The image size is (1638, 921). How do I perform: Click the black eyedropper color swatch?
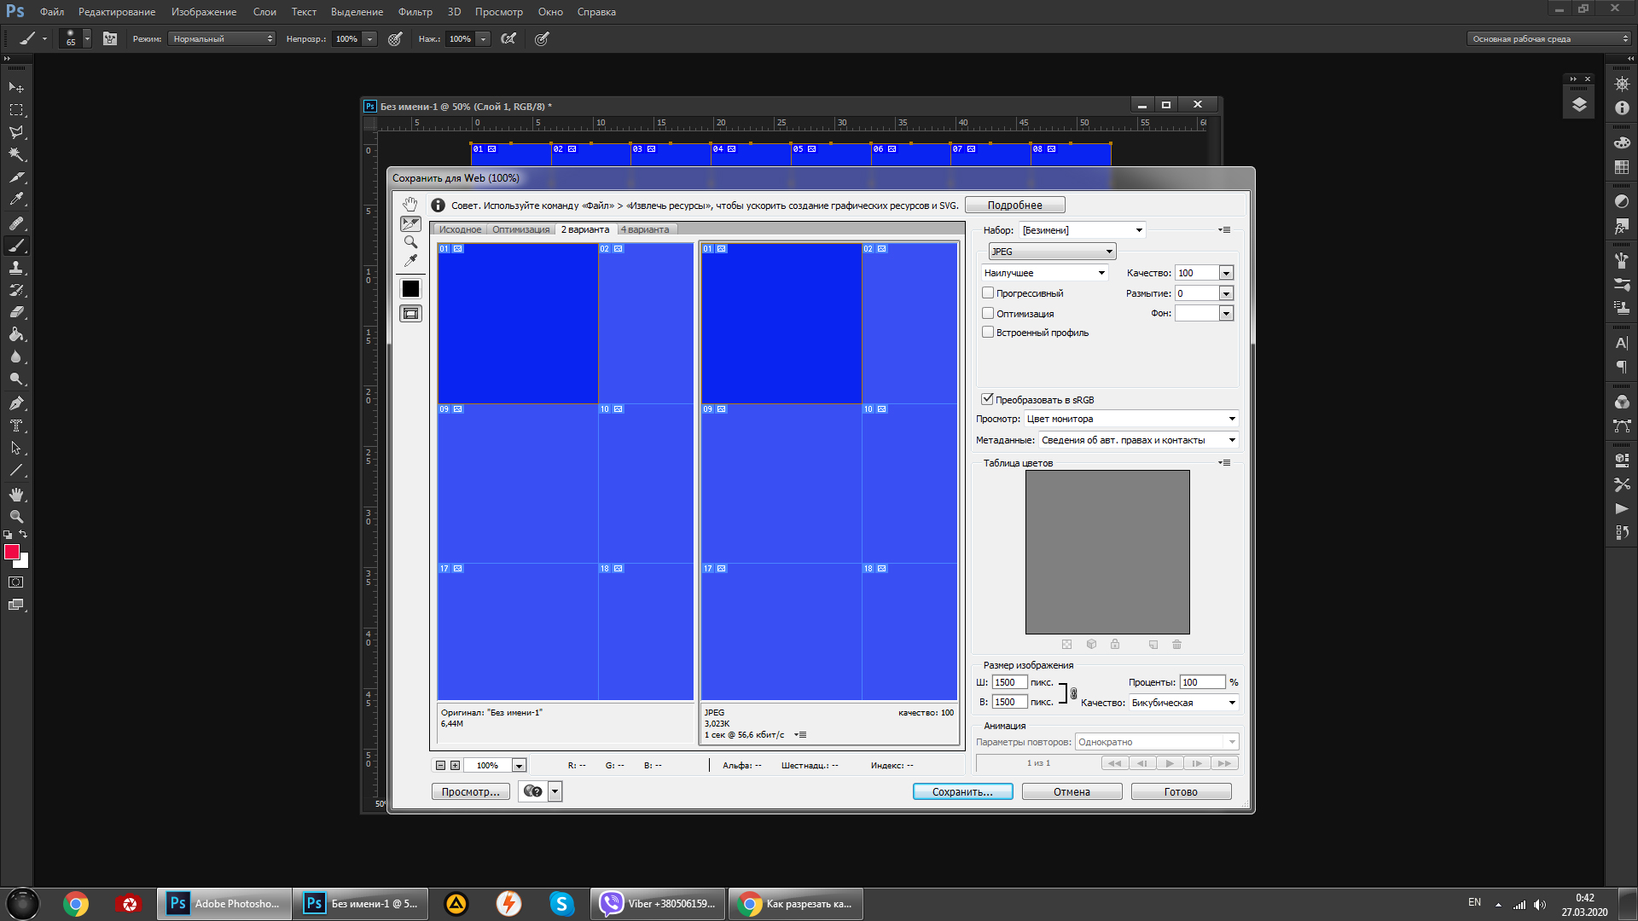(x=410, y=289)
